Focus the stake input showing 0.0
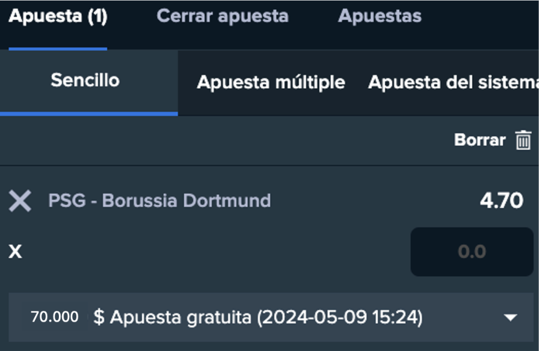The height and width of the screenshot is (351, 539). coord(472,251)
